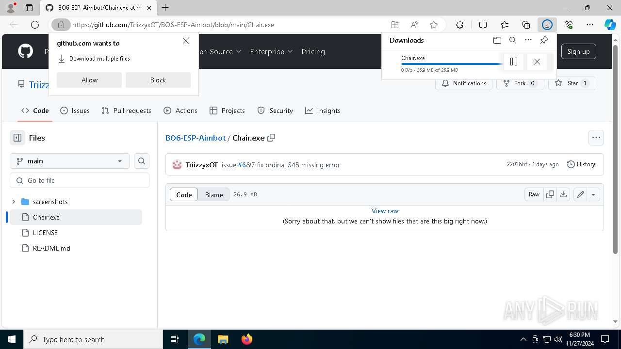Open BO6-ESP-Aimbot breadcrumb link
The width and height of the screenshot is (621, 349).
196,138
